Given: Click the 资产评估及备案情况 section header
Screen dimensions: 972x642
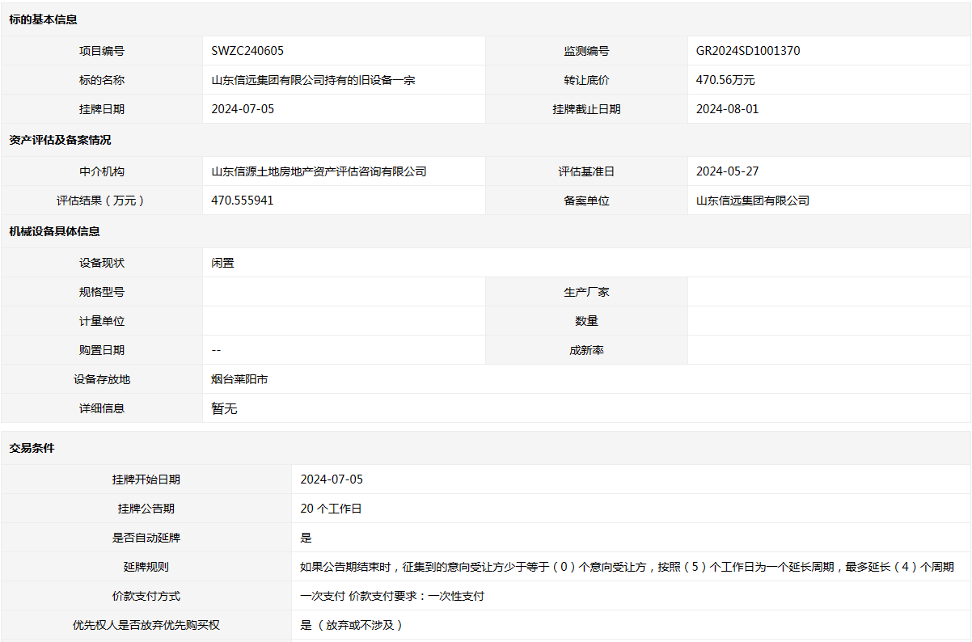Looking at the screenshot, I should pos(60,140).
